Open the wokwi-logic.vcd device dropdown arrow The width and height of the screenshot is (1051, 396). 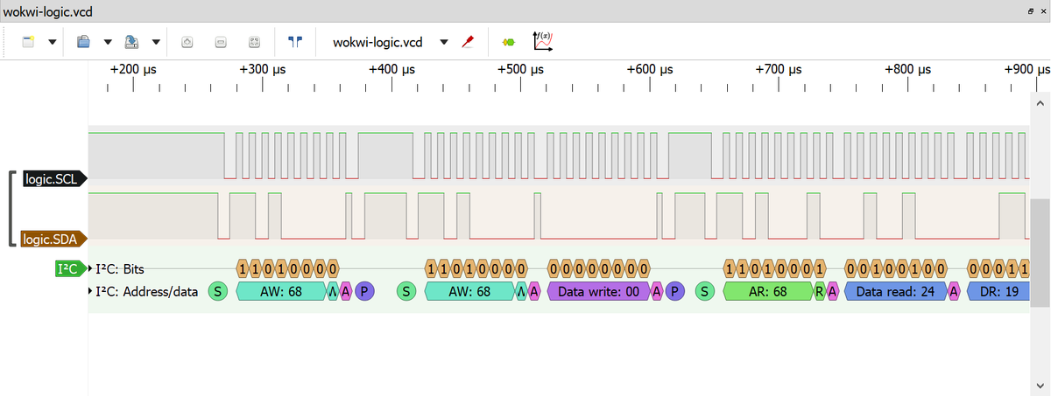tap(444, 42)
